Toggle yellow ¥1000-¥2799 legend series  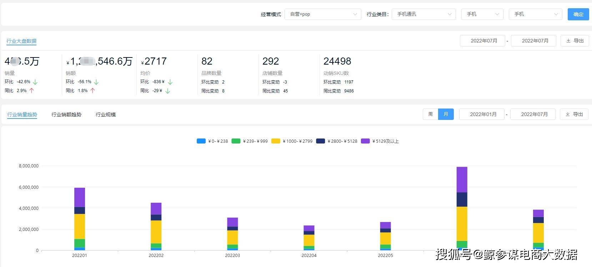tap(292, 141)
